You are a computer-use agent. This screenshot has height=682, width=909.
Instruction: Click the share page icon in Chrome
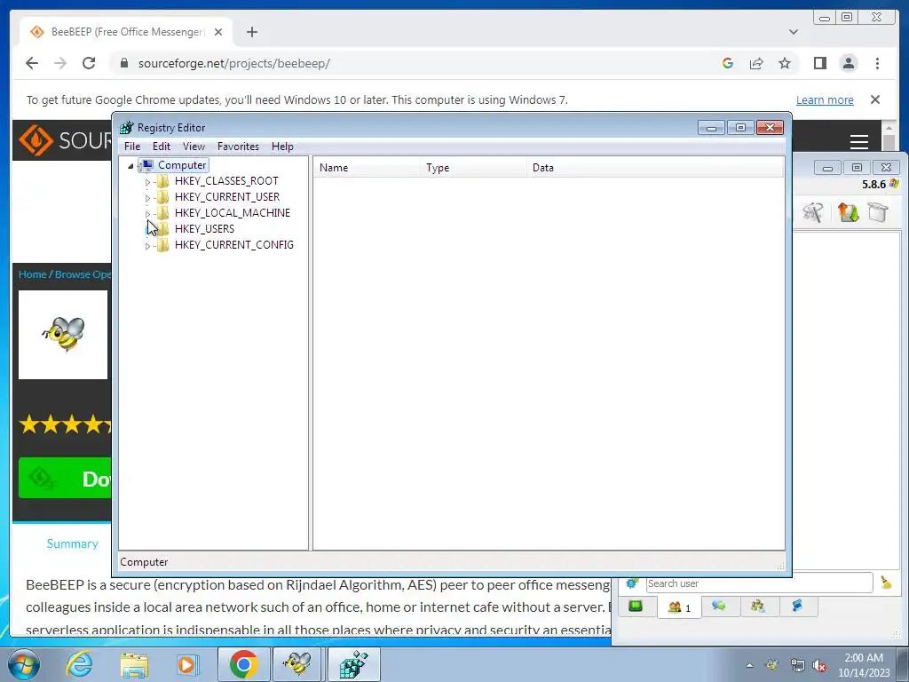tap(756, 63)
